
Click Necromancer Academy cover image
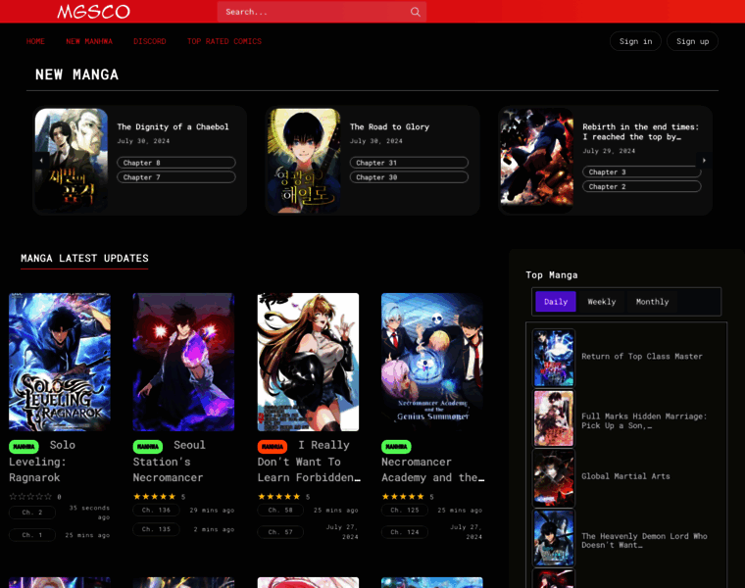click(x=432, y=362)
